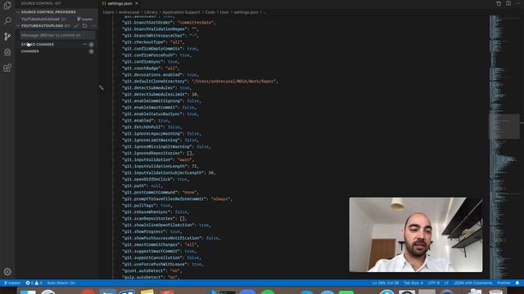Open the Extensions view

[x=7, y=68]
